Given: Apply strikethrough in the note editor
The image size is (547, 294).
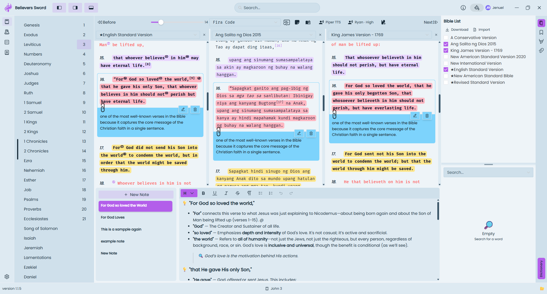Looking at the screenshot, I should 238,193.
